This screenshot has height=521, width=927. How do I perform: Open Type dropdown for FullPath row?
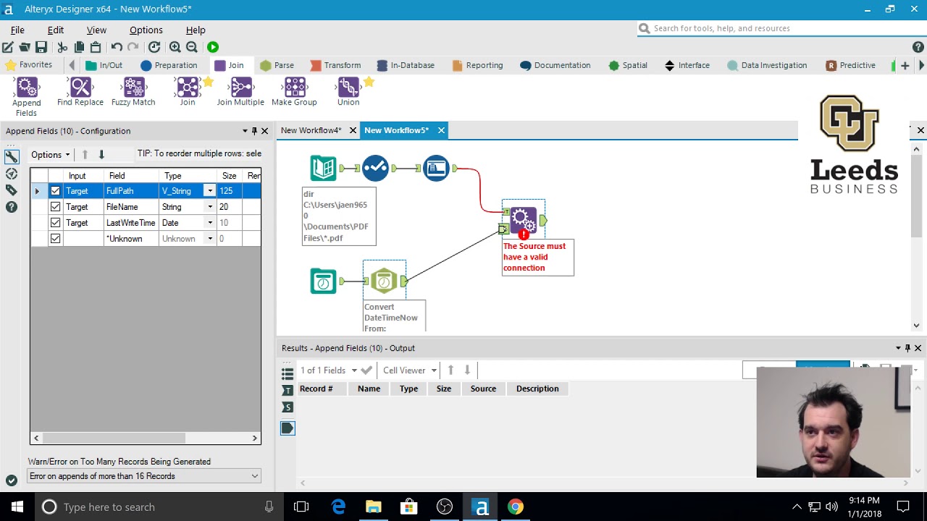tap(210, 191)
